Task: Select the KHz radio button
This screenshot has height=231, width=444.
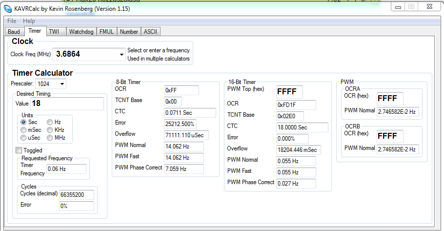Action: (x=50, y=130)
